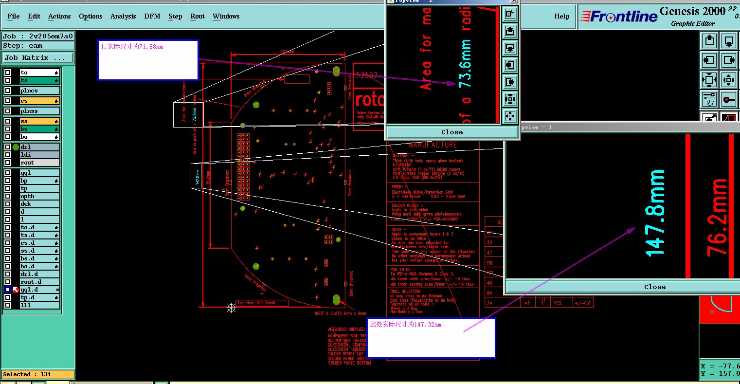Open the Rout menu
The height and width of the screenshot is (384, 740).
pos(198,16)
